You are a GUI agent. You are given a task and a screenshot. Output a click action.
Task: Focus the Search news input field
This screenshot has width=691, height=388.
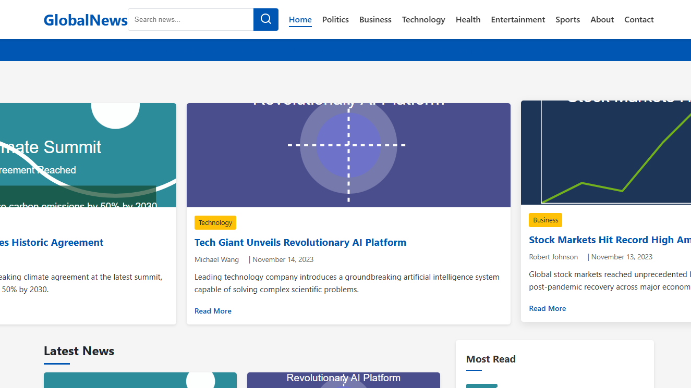[191, 19]
